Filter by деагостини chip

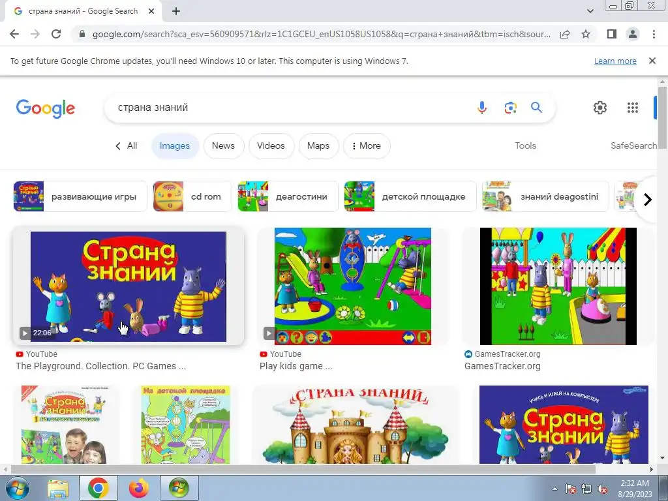click(x=288, y=196)
